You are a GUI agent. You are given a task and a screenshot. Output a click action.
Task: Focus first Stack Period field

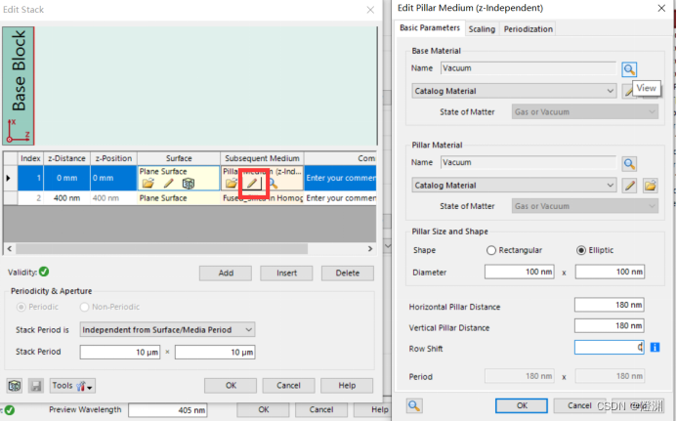click(x=120, y=352)
